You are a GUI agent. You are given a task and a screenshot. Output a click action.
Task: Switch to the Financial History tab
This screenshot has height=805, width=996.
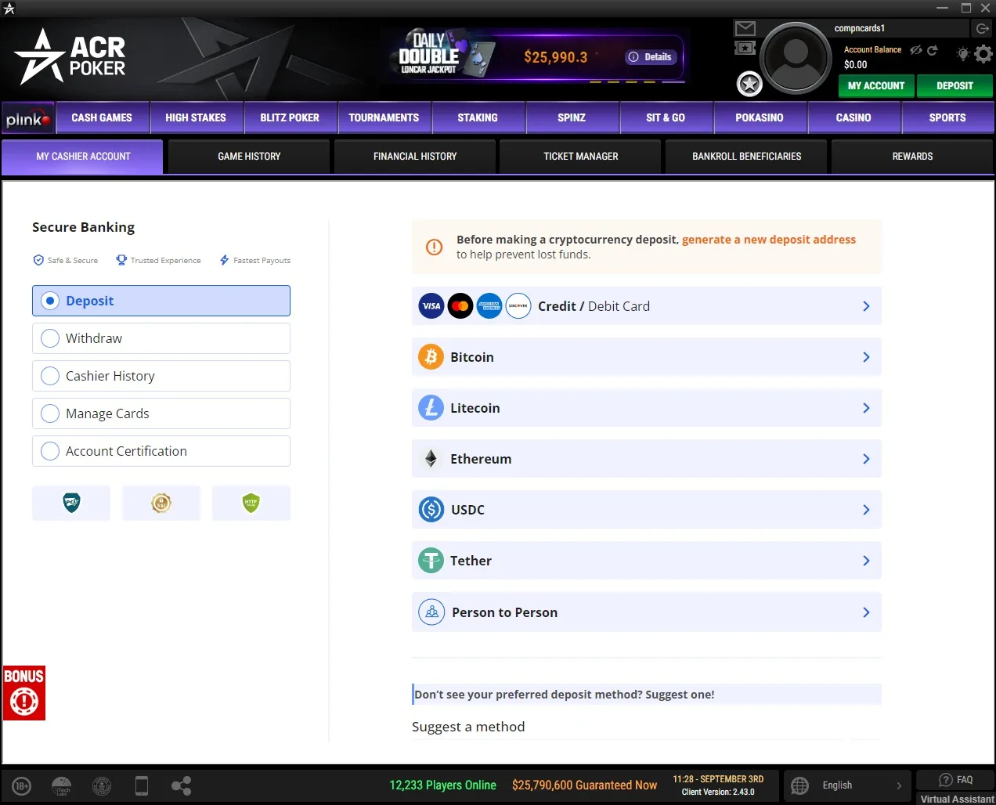pyautogui.click(x=415, y=157)
